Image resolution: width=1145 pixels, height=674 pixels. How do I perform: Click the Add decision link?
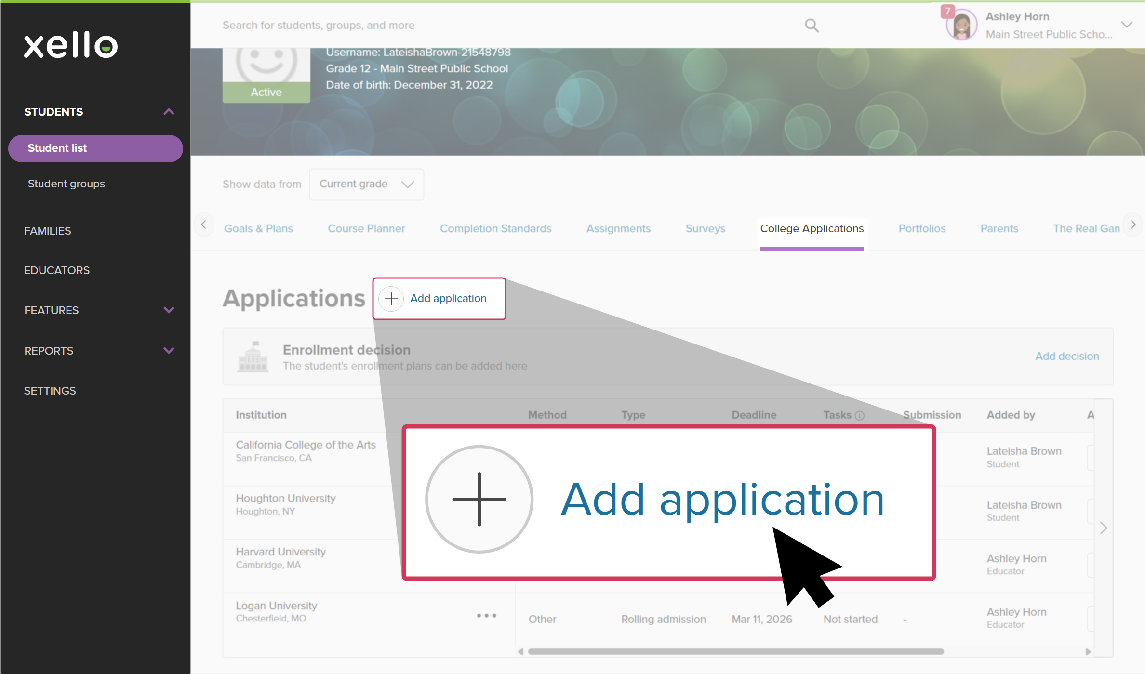pos(1067,356)
